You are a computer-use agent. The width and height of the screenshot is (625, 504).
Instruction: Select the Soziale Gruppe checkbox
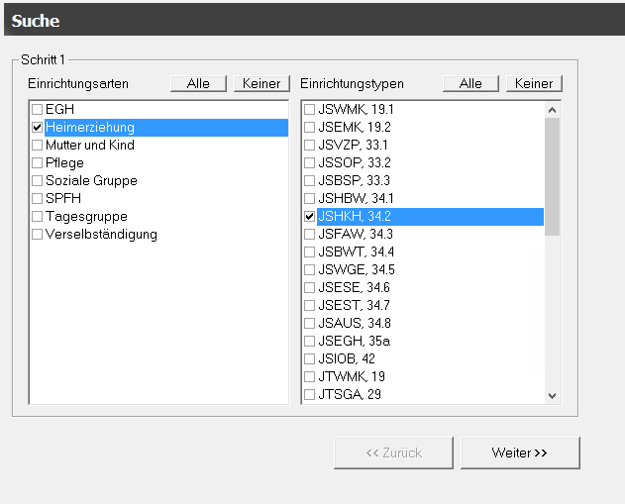coord(37,181)
